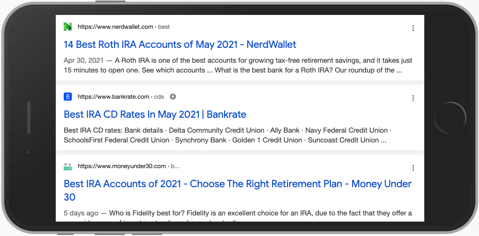Click the Bankrate blue B favicon

(x=68, y=97)
